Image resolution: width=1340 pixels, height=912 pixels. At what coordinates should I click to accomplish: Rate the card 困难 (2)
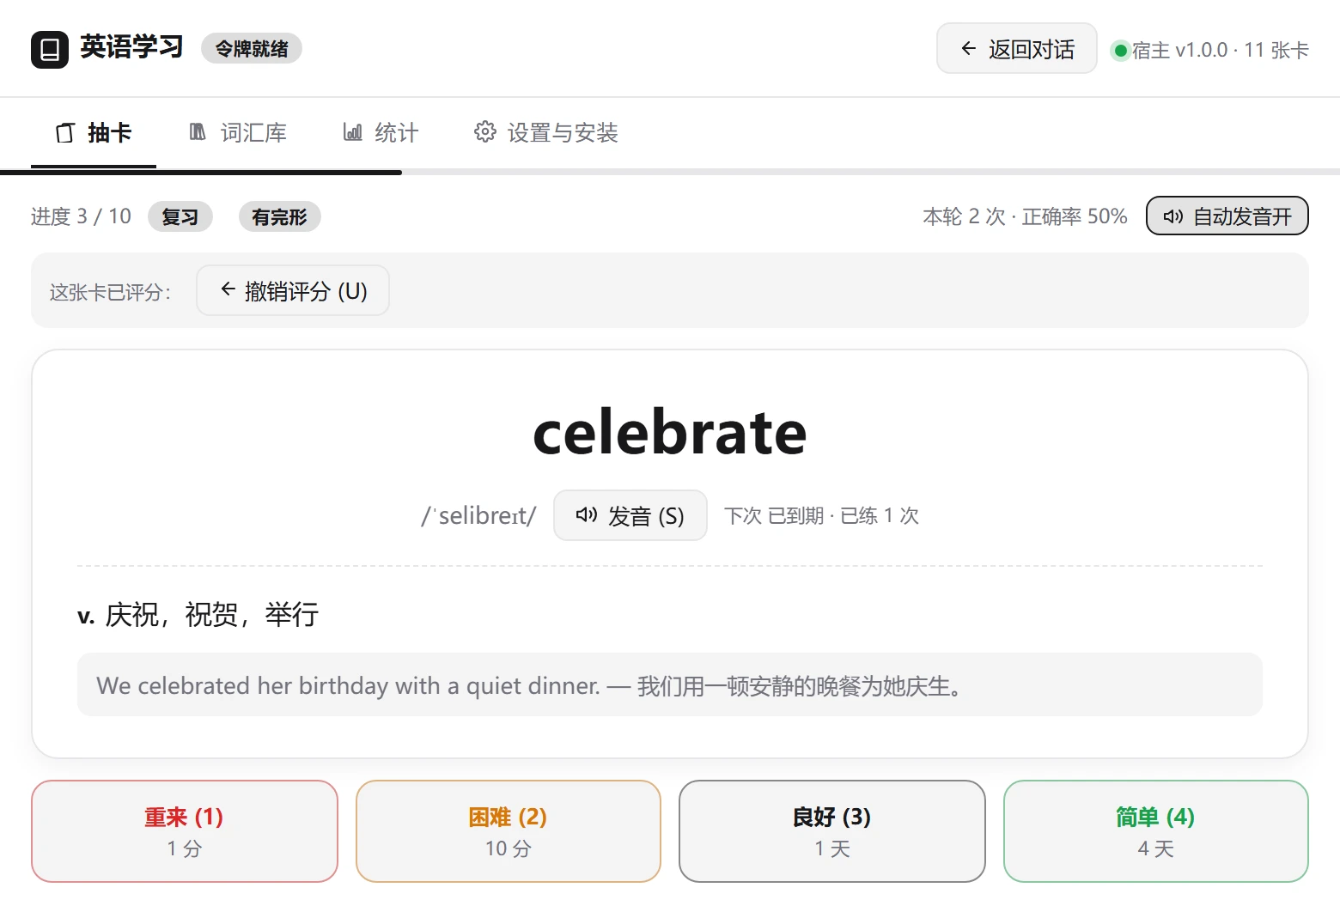[509, 831]
